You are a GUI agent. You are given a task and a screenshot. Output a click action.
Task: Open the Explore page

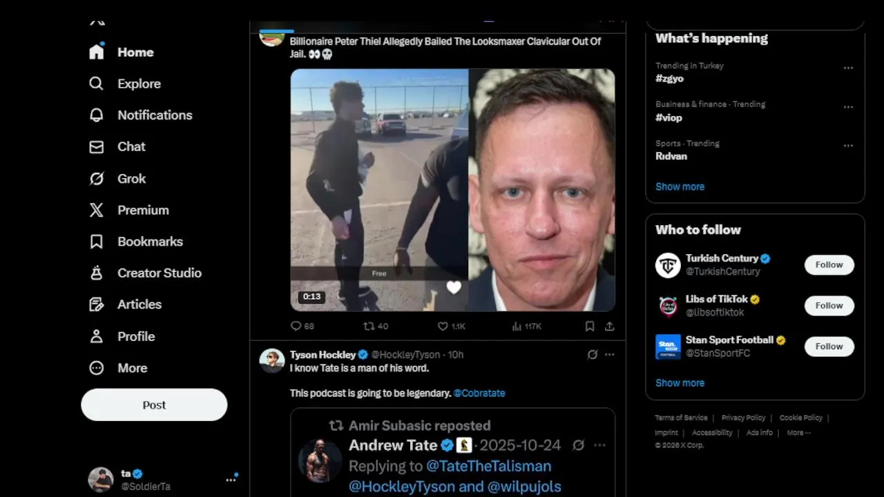tap(125, 84)
